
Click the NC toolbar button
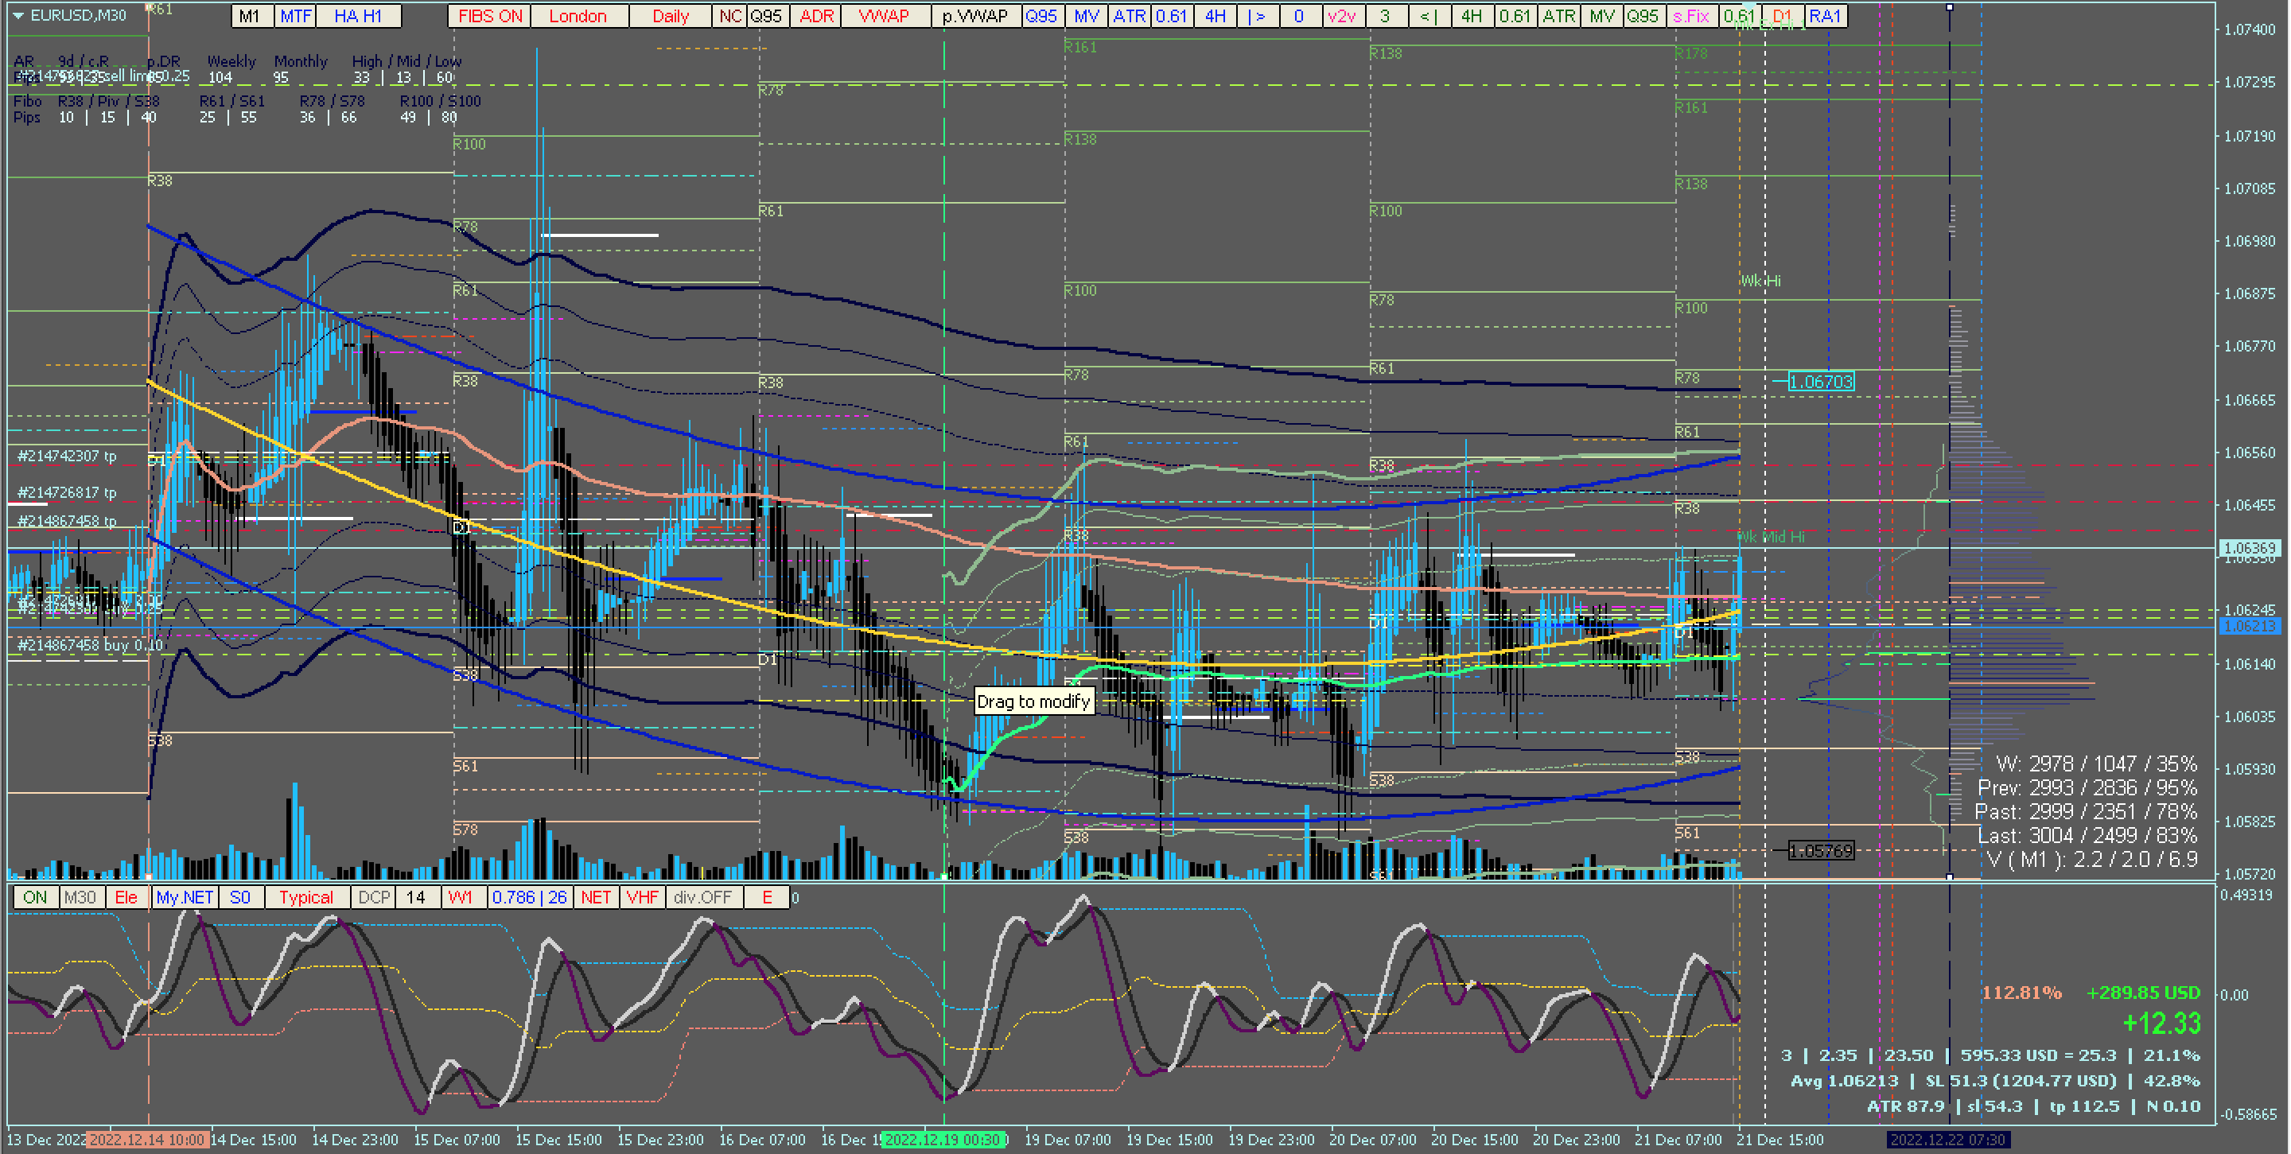[729, 16]
